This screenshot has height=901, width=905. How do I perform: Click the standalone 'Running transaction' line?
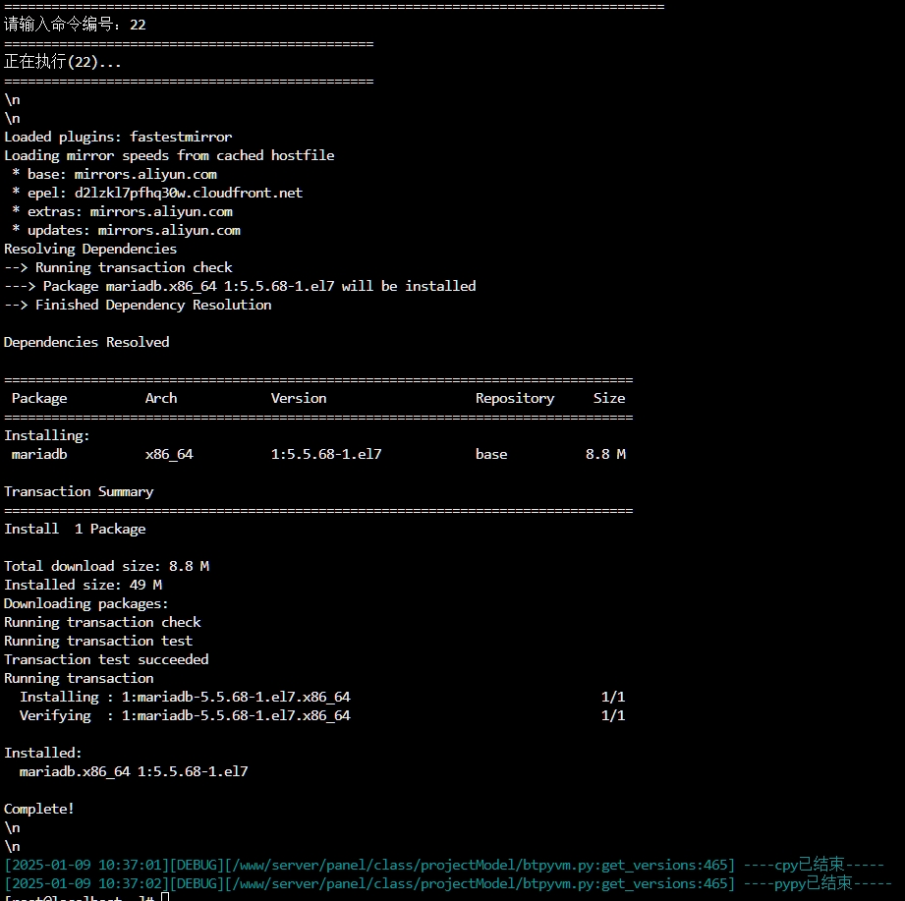click(79, 678)
